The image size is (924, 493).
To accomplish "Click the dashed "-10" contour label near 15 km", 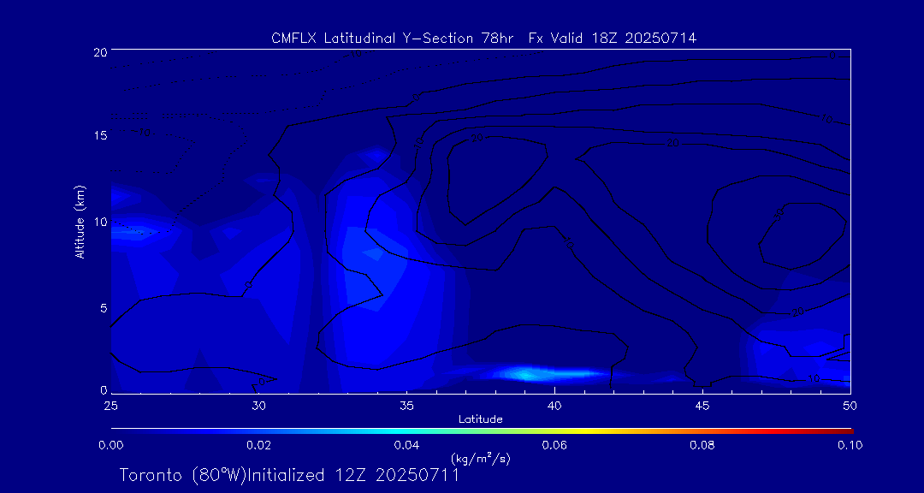I will pos(142,133).
